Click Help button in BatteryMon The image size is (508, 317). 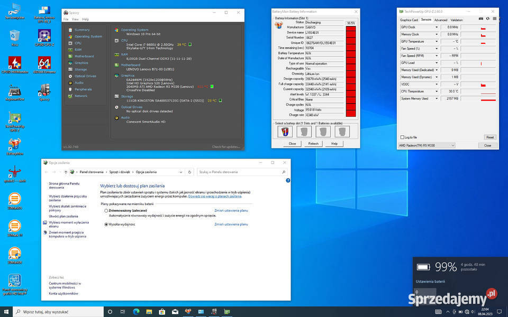click(x=334, y=144)
